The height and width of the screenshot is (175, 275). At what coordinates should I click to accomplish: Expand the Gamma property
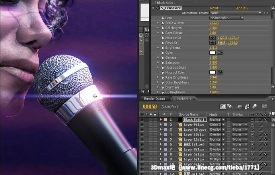158,57
